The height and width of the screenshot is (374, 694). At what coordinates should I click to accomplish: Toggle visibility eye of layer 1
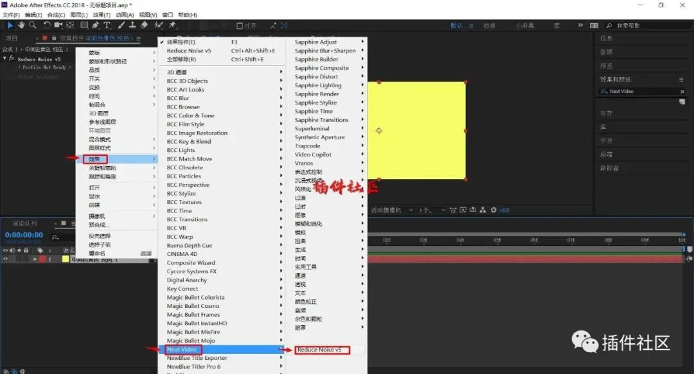[6, 259]
